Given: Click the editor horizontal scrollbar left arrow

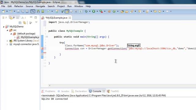Looking at the screenshot, I should coord(50,86).
